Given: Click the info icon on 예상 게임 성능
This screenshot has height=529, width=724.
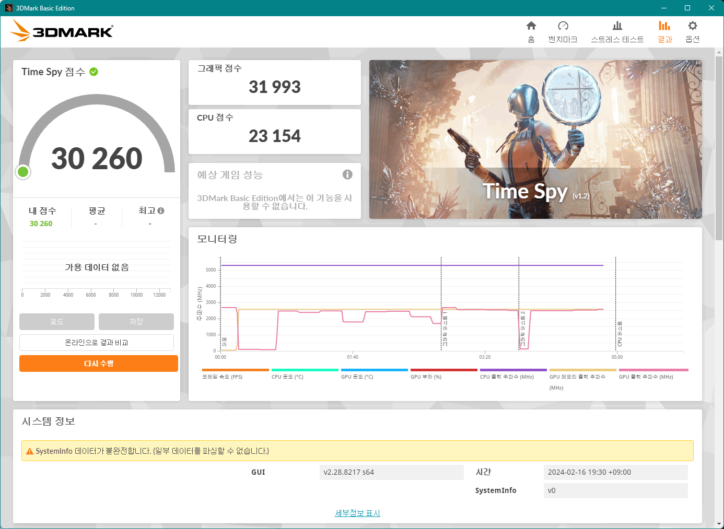Looking at the screenshot, I should [x=347, y=174].
